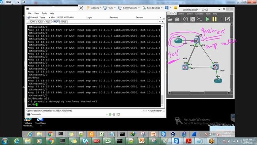
Task: Open Chrome on host taskbar
Action: click(51, 141)
